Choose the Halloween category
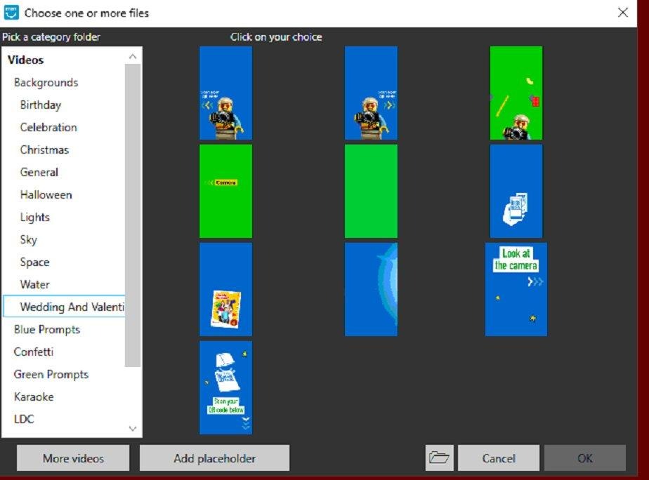 click(x=46, y=194)
